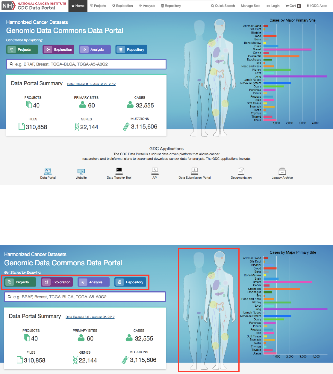Click the Exploration button in the lower enlarged banner
333x374 pixels.
pyautogui.click(x=57, y=282)
